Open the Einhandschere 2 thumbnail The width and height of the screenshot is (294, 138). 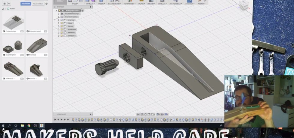pyautogui.click(x=37, y=21)
